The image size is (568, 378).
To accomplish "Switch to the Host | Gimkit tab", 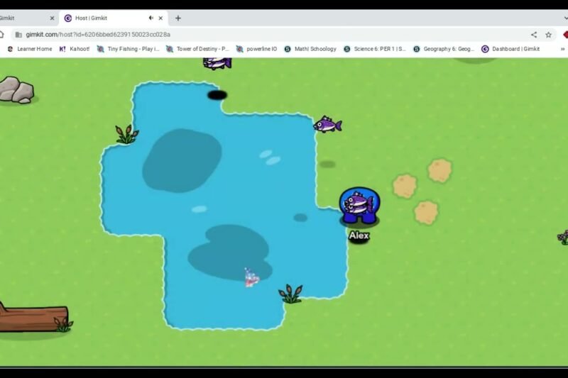I will [112, 18].
